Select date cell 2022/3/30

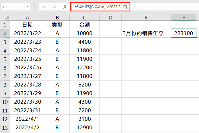coord(27,102)
